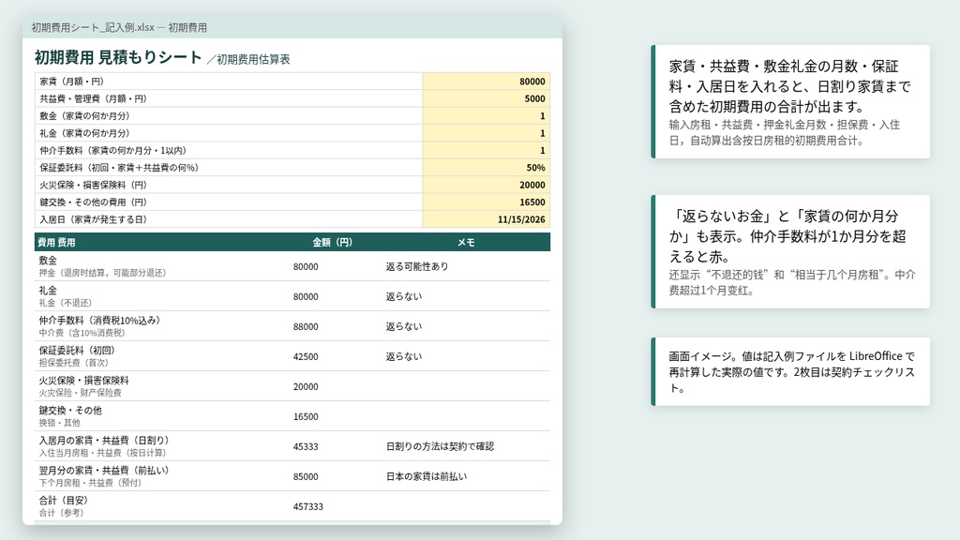This screenshot has width=960, height=540.
Task: Select the 入居日 cell showing 11/15/2026
Action: pyautogui.click(x=487, y=219)
